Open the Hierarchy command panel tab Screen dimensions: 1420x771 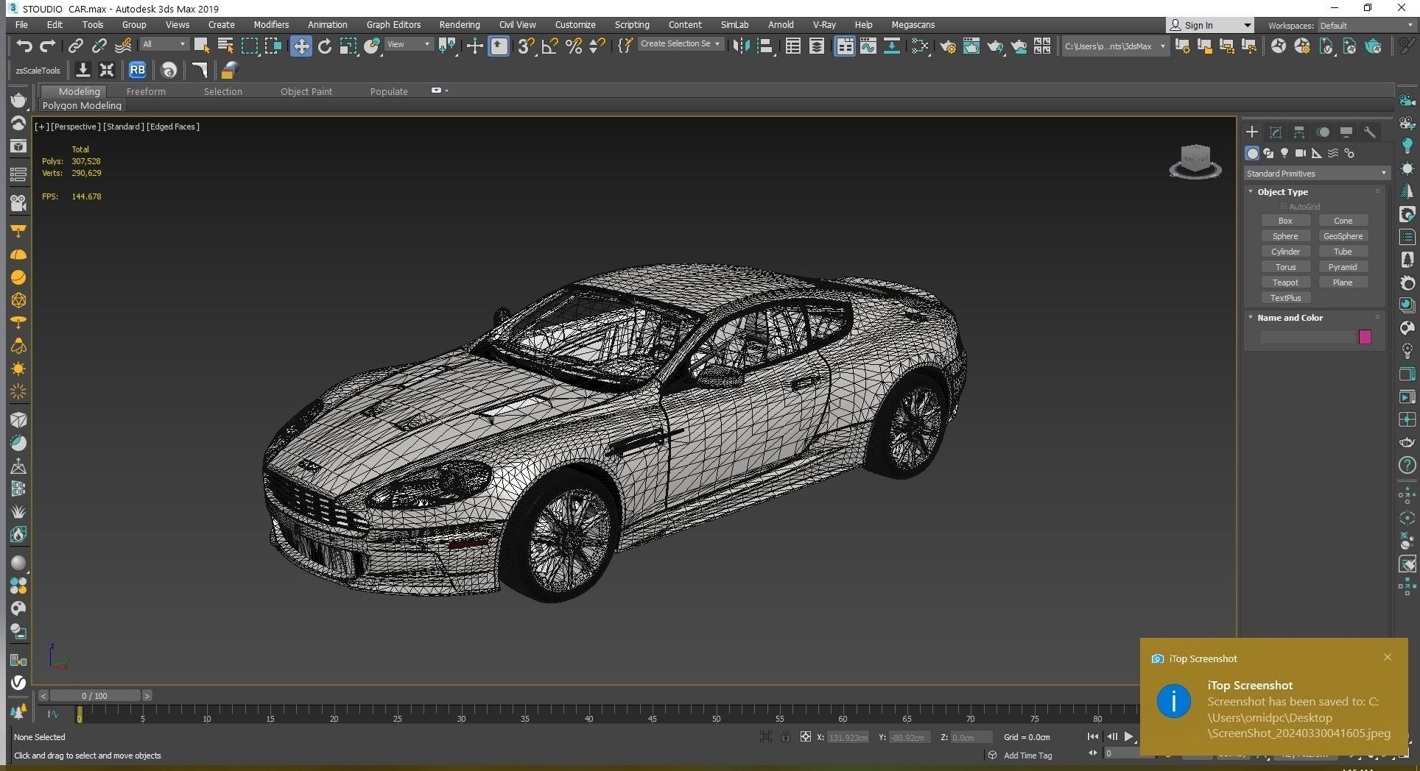1299,132
